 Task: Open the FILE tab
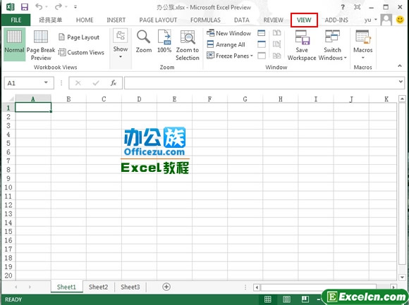[16, 20]
